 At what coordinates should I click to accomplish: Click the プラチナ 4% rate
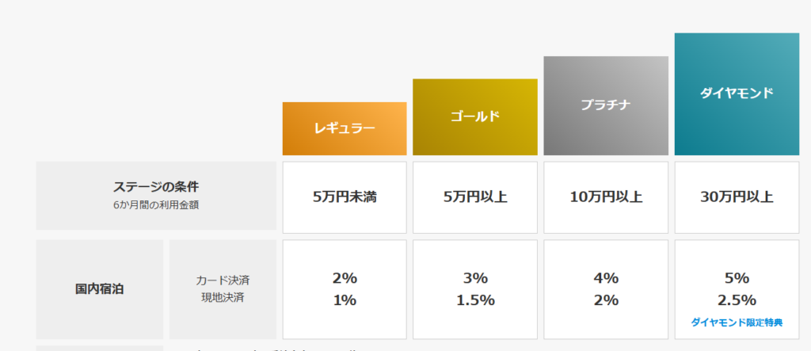pyautogui.click(x=606, y=279)
